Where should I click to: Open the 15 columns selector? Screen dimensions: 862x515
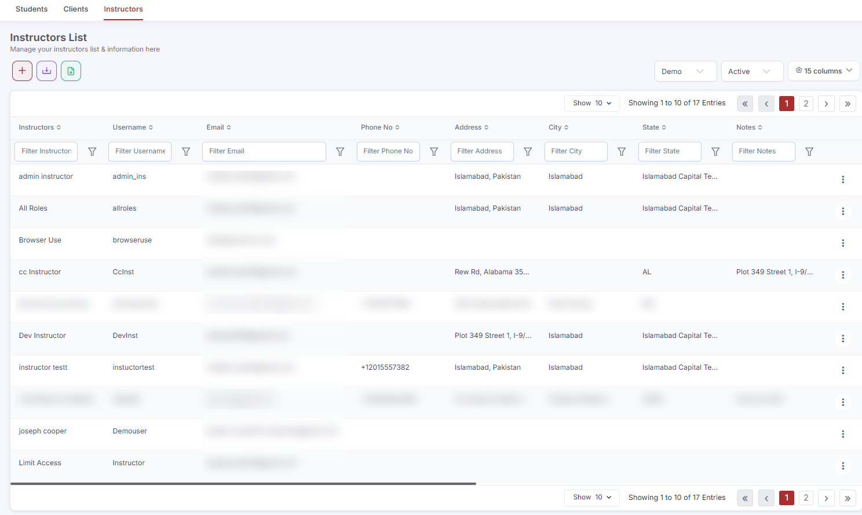[824, 71]
